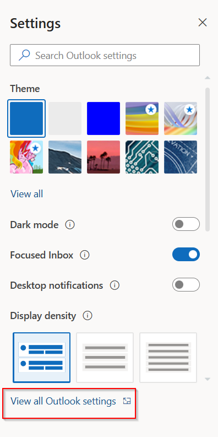Open View all Outlook settings link
218x437 pixels.
(x=63, y=401)
